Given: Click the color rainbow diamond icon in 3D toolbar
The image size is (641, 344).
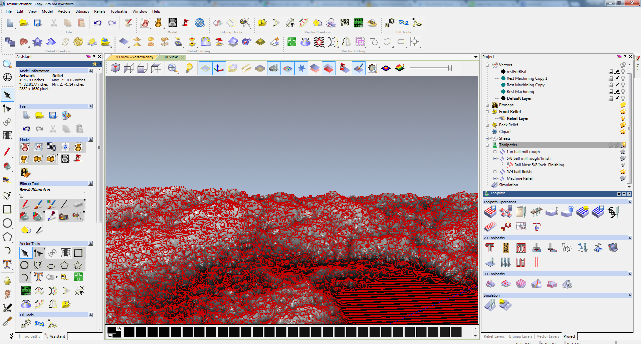Looking at the screenshot, I should pyautogui.click(x=386, y=68).
